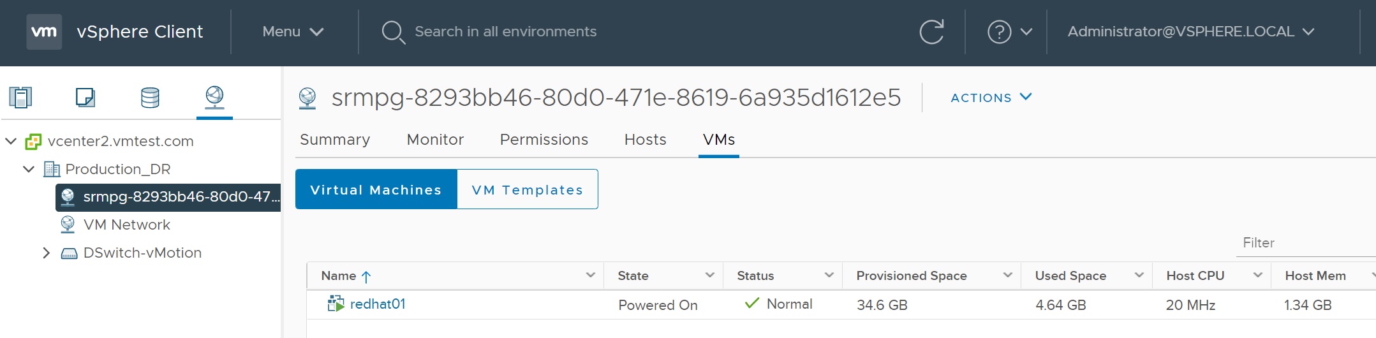
Task: Go to the Permissions tab
Action: coord(544,140)
